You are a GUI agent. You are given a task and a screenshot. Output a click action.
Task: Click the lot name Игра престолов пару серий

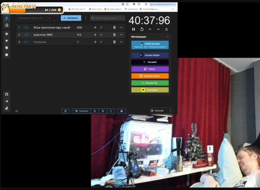click(52, 28)
